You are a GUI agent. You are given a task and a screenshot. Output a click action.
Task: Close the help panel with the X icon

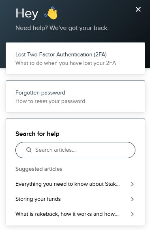tap(138, 9)
